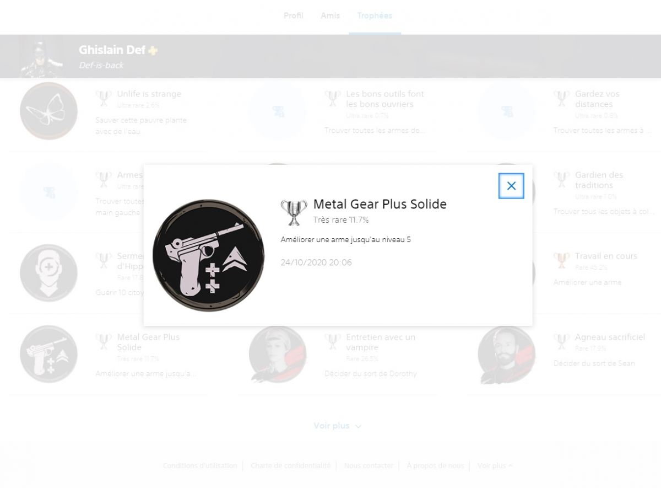Open the Profil tab
661x488 pixels.
(294, 15)
